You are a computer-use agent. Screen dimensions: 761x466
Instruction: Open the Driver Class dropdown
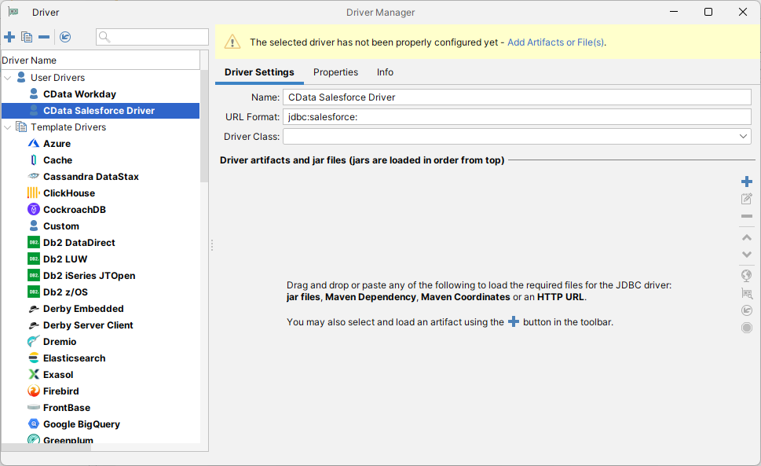pos(744,137)
